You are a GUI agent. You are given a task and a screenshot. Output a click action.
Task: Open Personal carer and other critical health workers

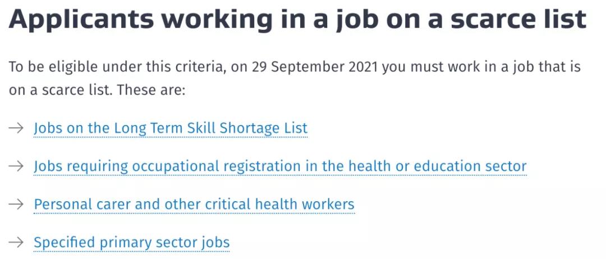coord(194,204)
